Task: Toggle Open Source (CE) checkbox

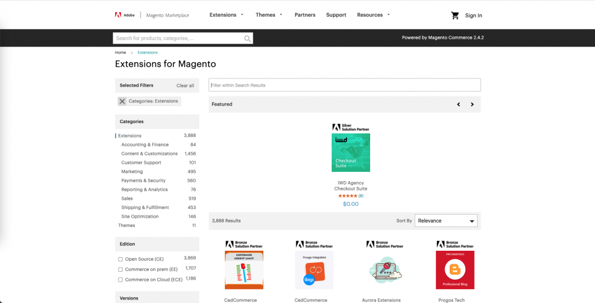Action: click(120, 259)
